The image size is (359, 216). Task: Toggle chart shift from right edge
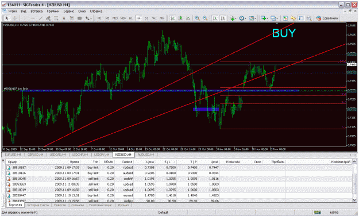[x=222, y=18]
